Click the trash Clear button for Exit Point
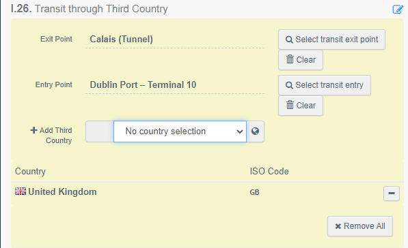 point(301,60)
